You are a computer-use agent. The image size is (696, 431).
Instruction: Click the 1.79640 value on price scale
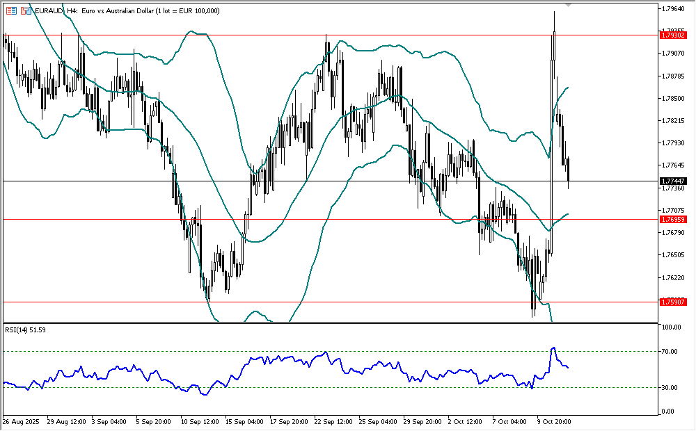673,9
